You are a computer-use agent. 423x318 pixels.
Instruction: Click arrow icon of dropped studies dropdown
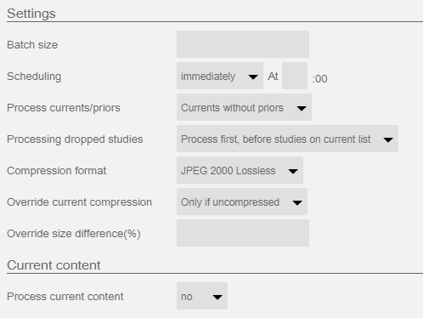[x=388, y=139]
